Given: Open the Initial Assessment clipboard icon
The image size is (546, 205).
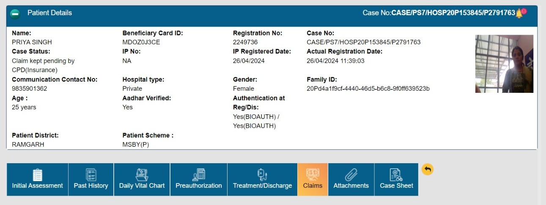Looking at the screenshot, I should tap(38, 175).
